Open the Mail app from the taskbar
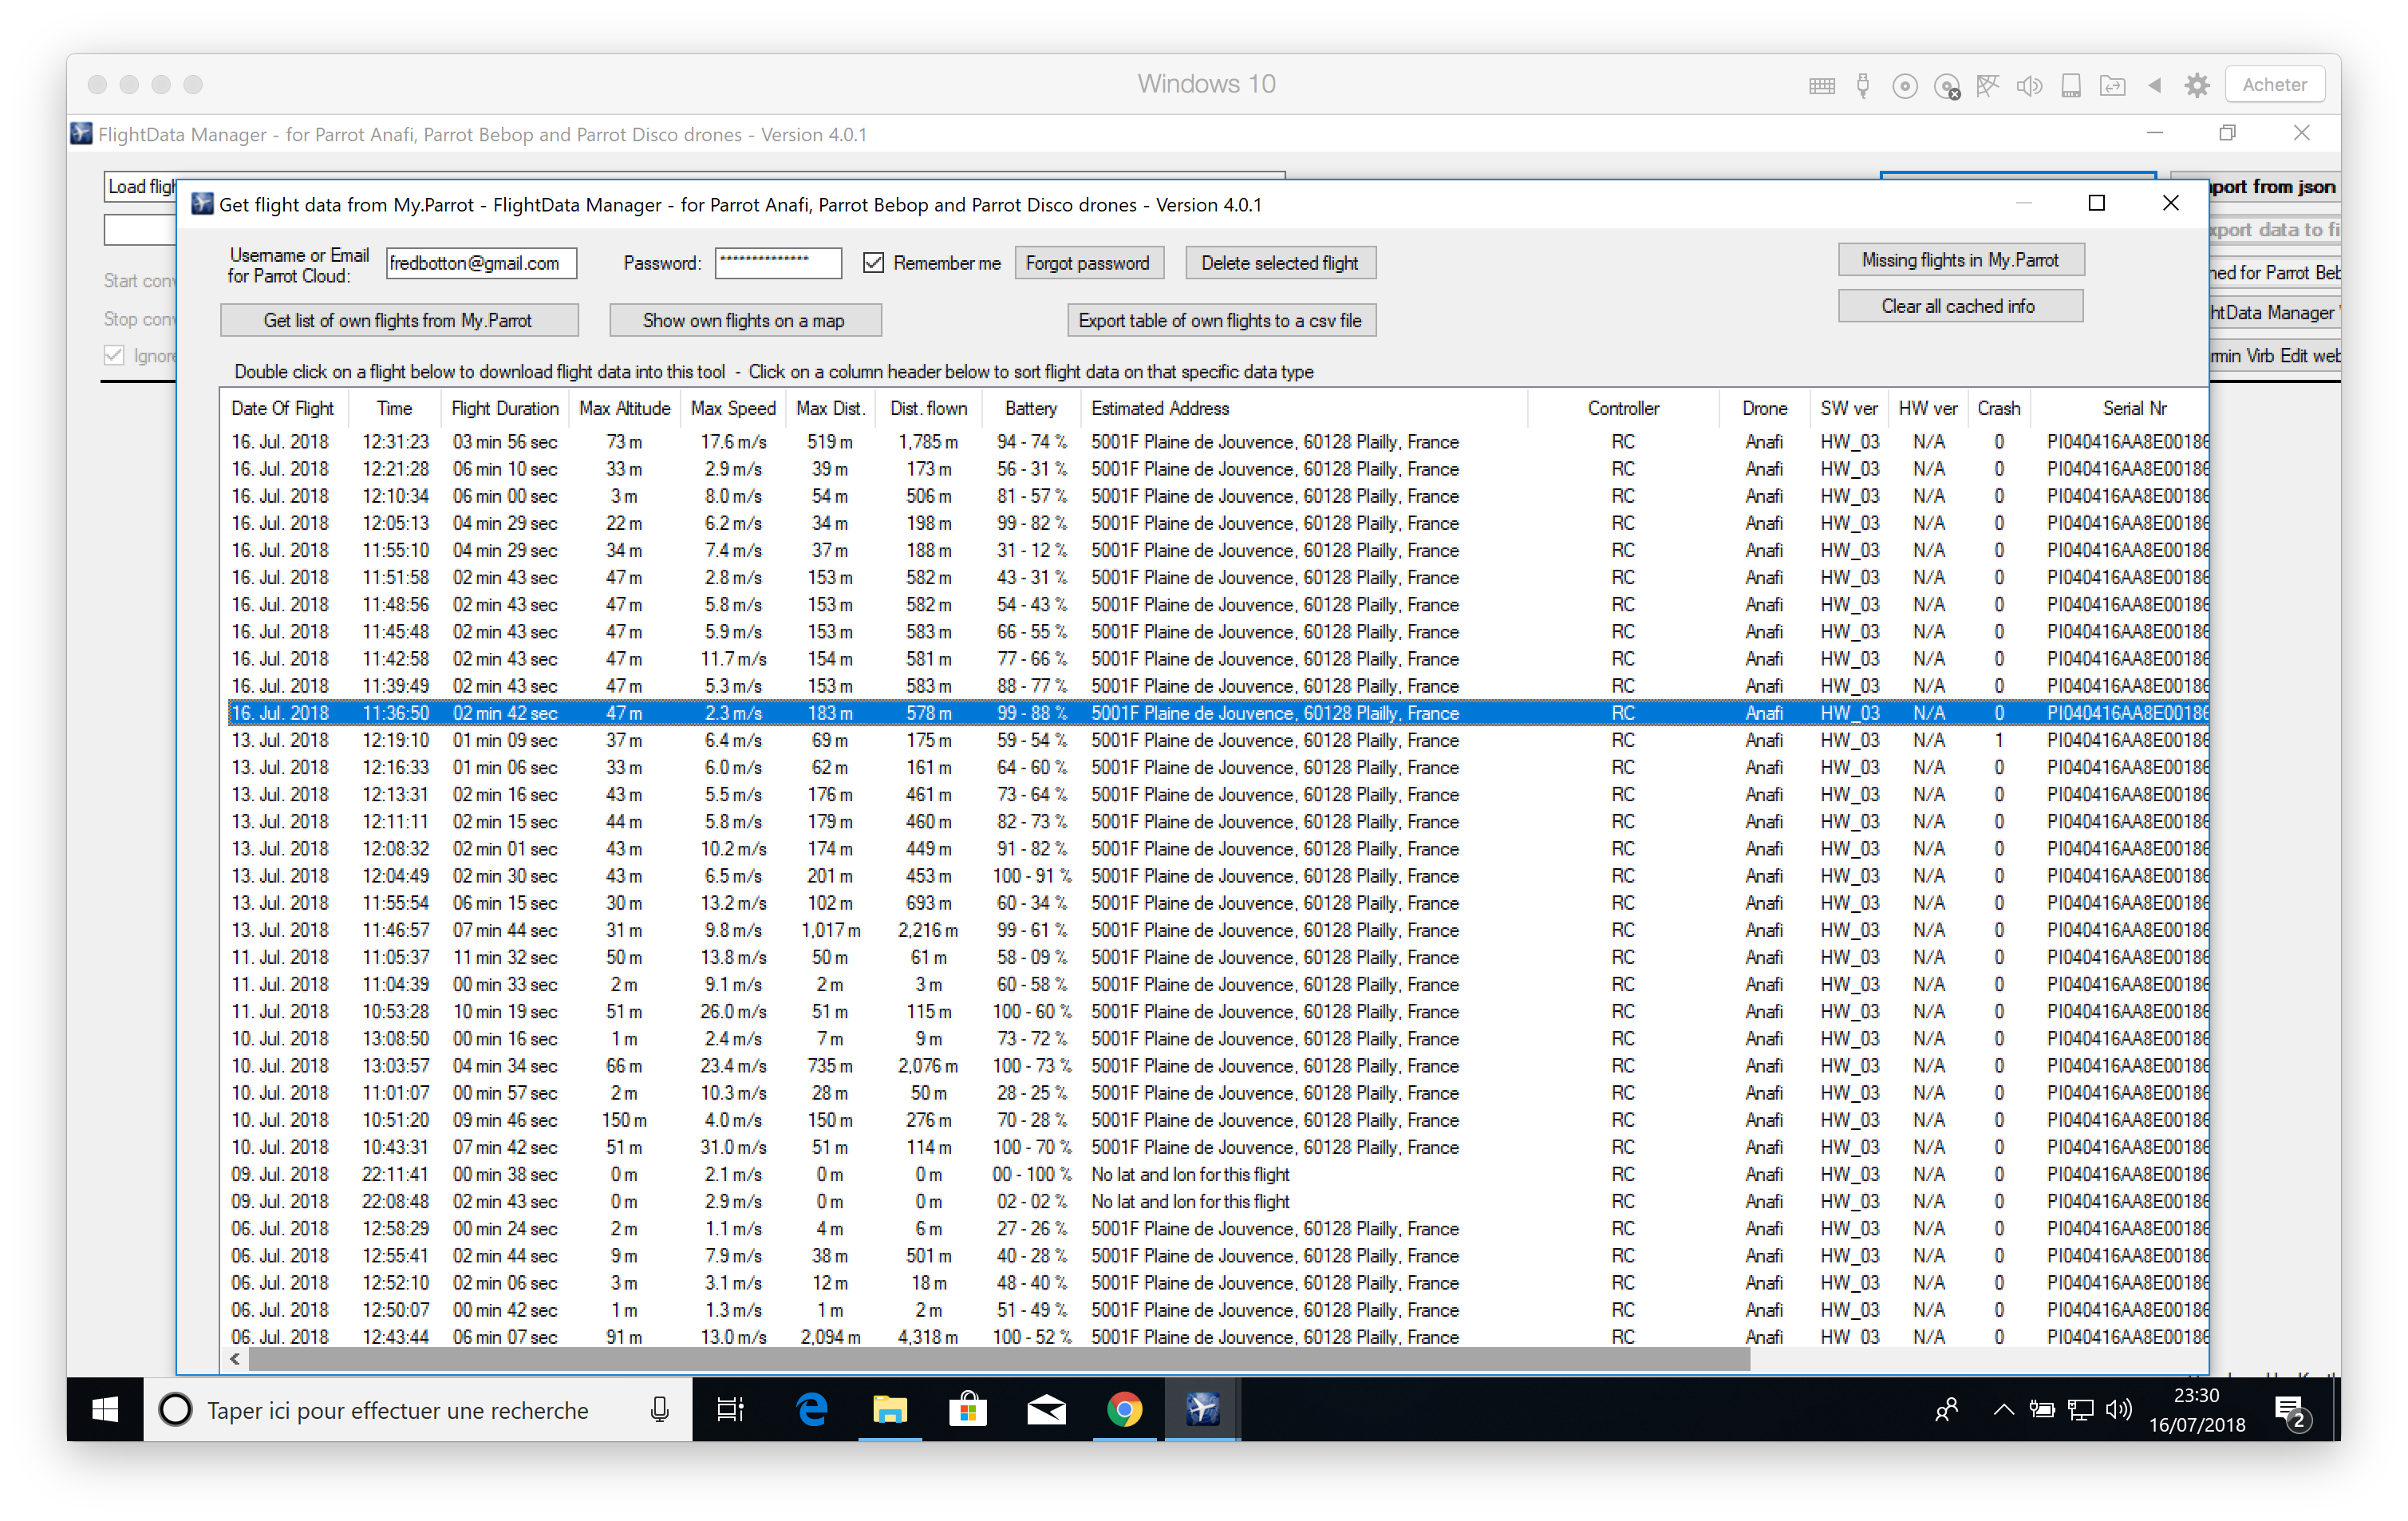Screen dimensions: 2408x1521 [x=1046, y=1409]
